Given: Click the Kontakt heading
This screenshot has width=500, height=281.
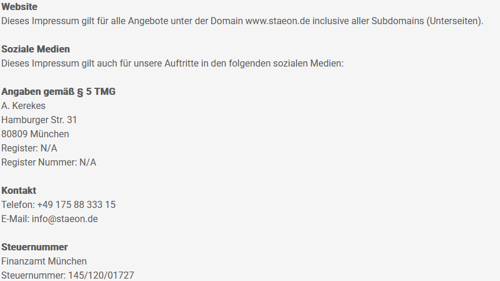Looking at the screenshot, I should point(19,191).
